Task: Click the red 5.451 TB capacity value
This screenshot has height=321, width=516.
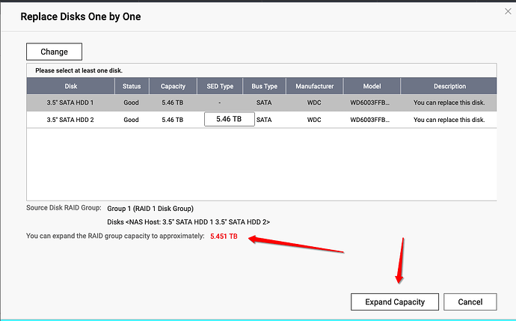Action: (224, 236)
